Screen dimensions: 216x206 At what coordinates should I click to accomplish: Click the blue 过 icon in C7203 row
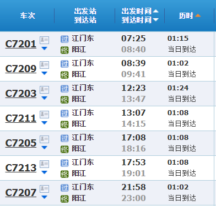pyautogui.click(x=64, y=89)
